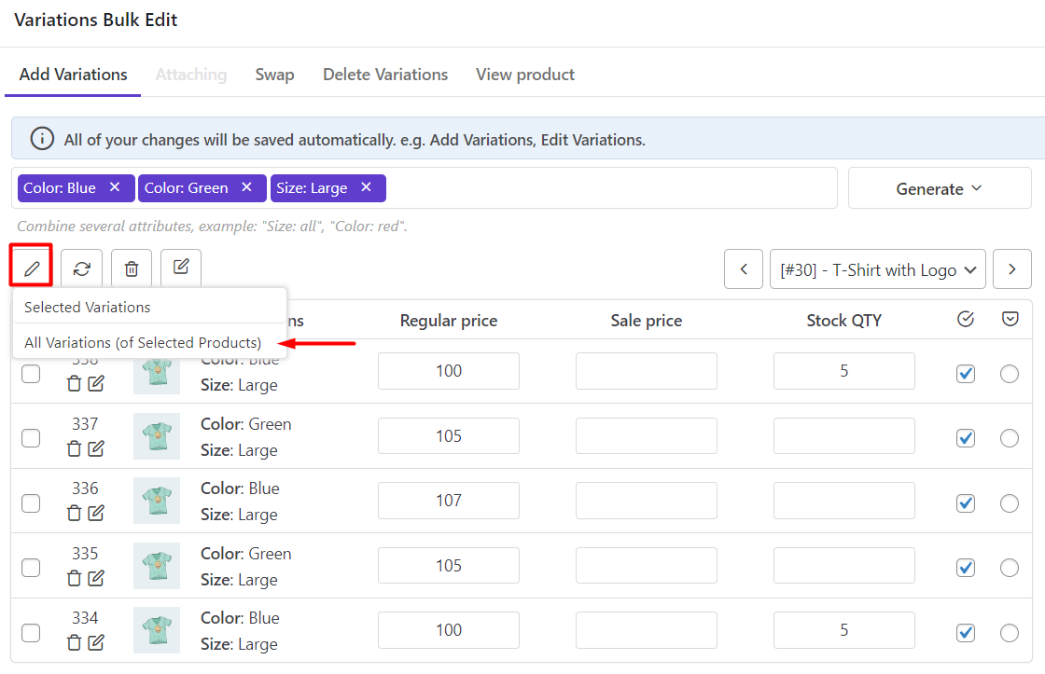Select the checkbox for variation 337
The width and height of the screenshot is (1045, 674).
(31, 437)
